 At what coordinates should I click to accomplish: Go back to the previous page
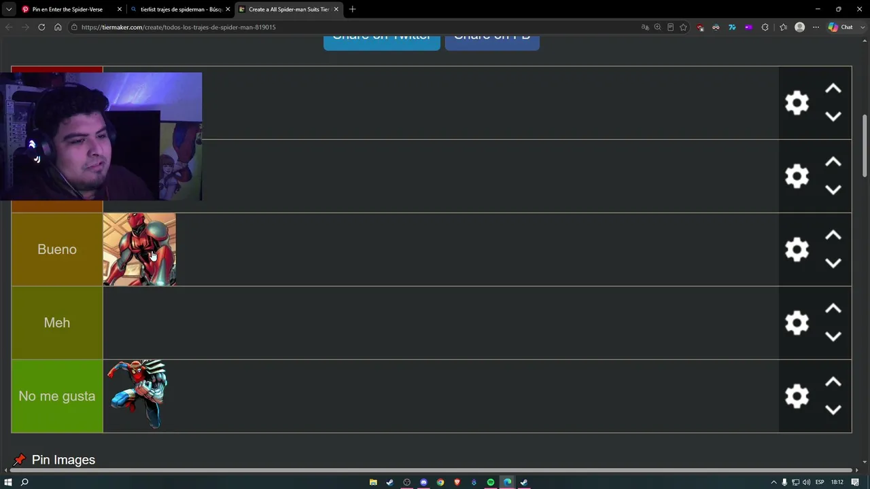click(x=9, y=27)
